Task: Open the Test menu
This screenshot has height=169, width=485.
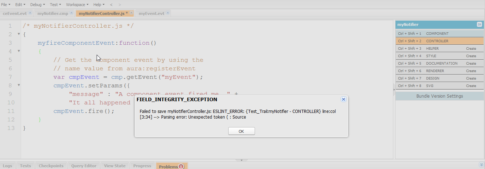Action: pos(55,5)
